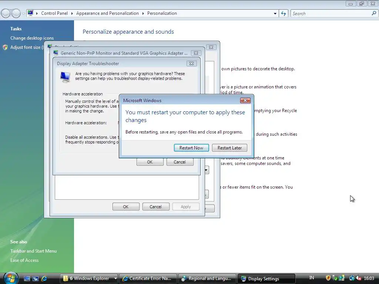The width and height of the screenshot is (379, 284).
Task: Open Change desktop icons task
Action: (32, 38)
